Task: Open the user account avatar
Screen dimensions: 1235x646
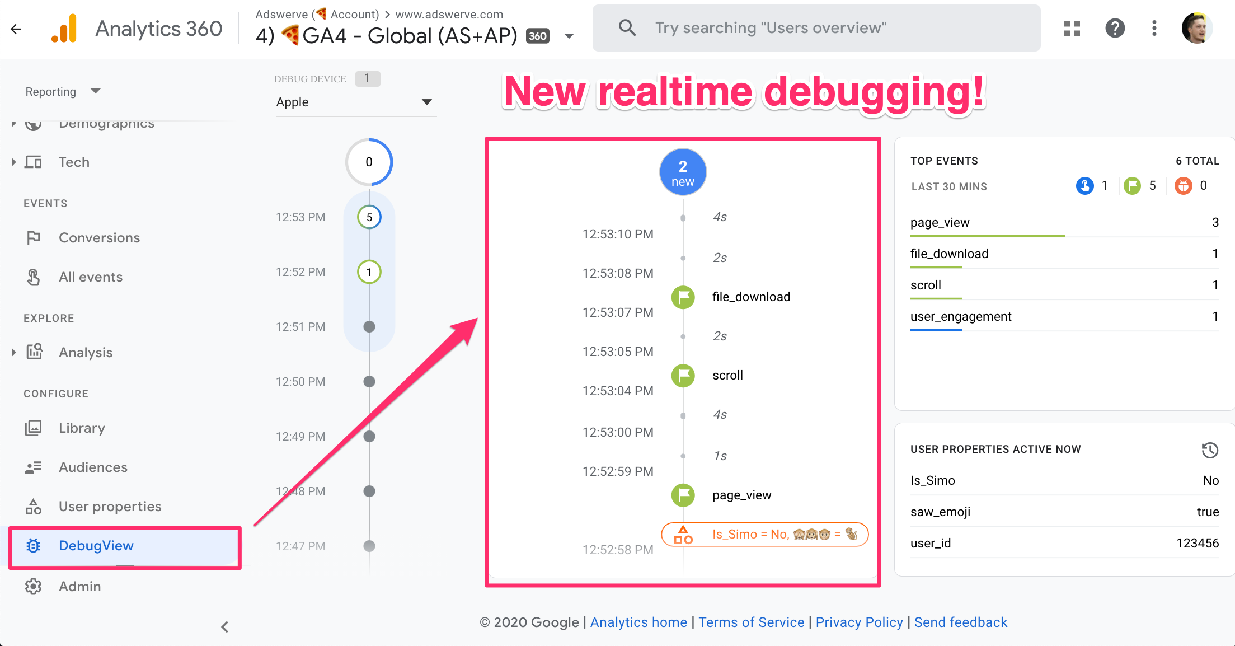Action: 1197,28
